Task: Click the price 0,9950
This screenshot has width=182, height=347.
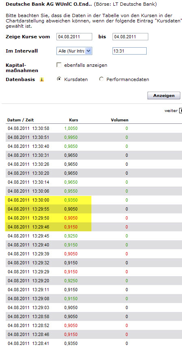Action: (71, 137)
